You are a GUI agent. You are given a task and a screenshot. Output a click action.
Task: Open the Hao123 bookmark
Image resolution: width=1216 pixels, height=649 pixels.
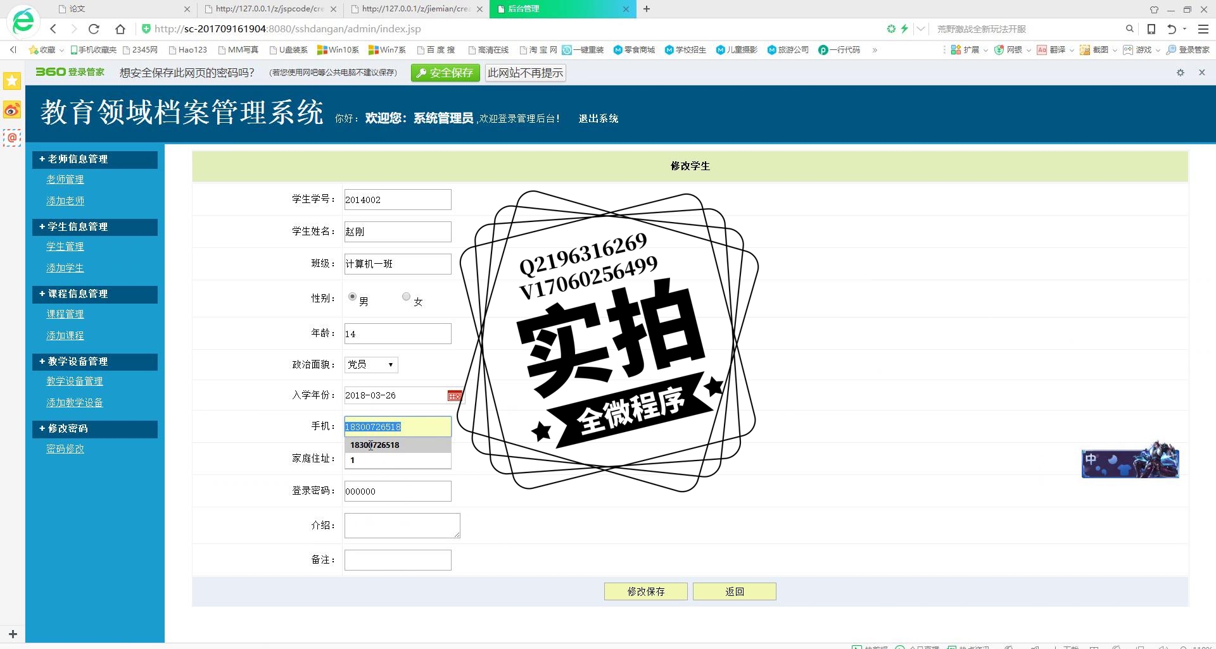pos(187,49)
